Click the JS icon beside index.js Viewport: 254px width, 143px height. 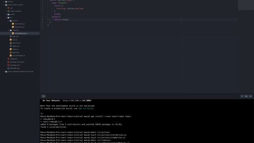tap(11, 49)
